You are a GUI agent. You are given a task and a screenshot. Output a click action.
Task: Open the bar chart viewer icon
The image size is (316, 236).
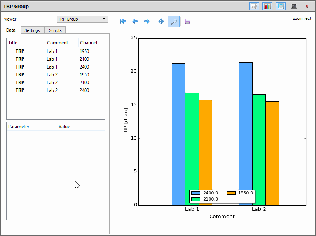267,6
